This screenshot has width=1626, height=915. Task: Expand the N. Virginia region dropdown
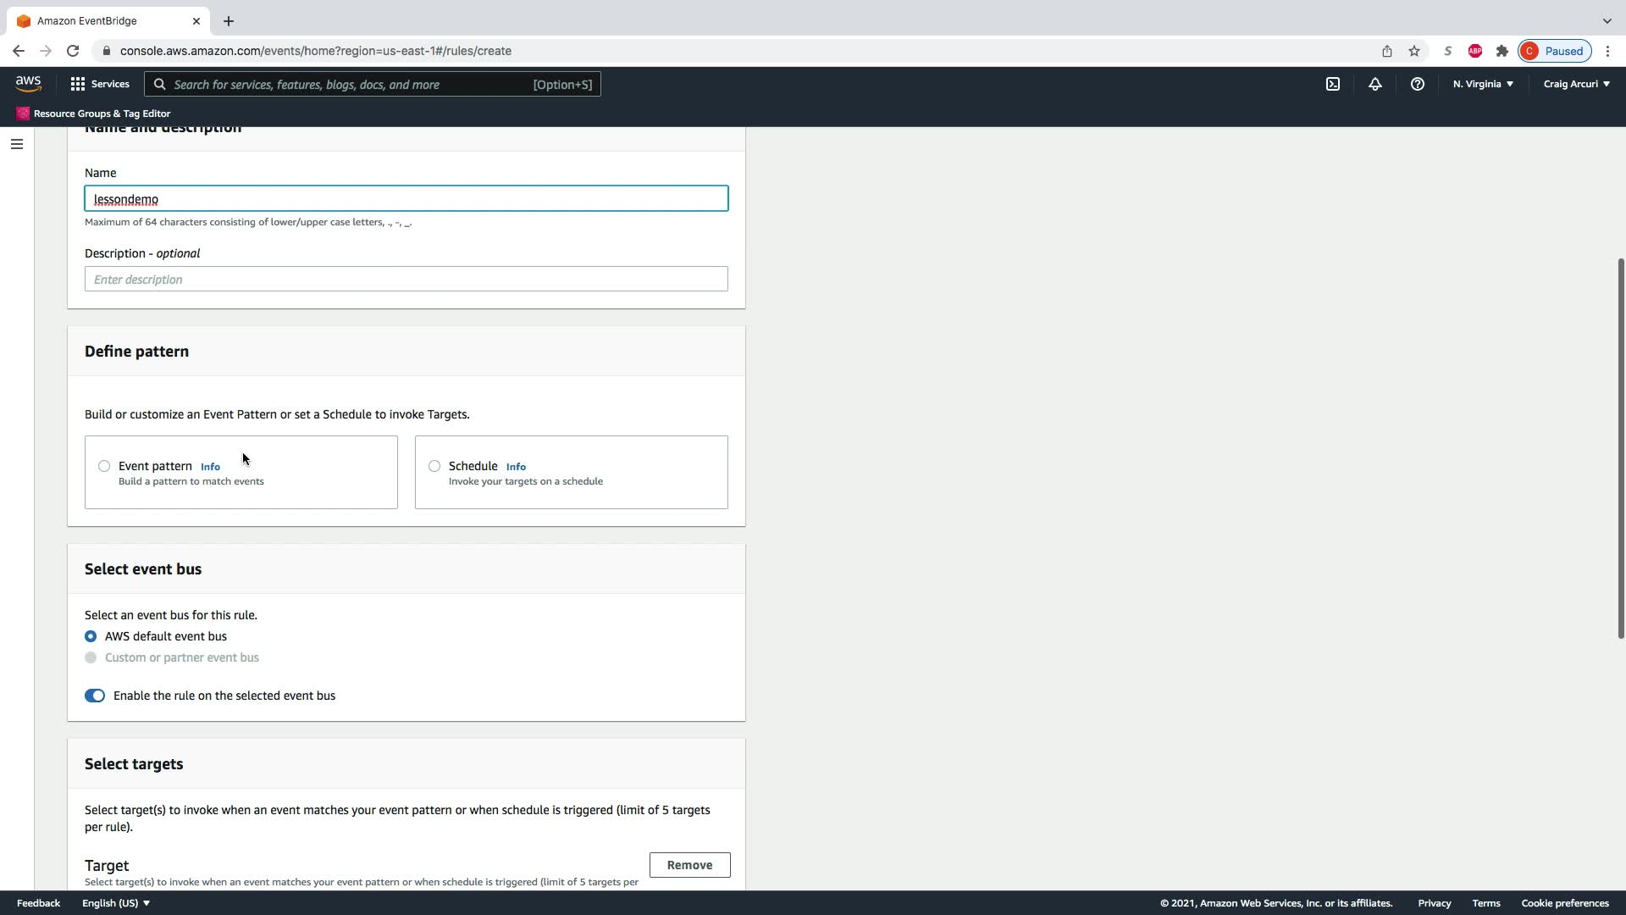click(x=1482, y=84)
